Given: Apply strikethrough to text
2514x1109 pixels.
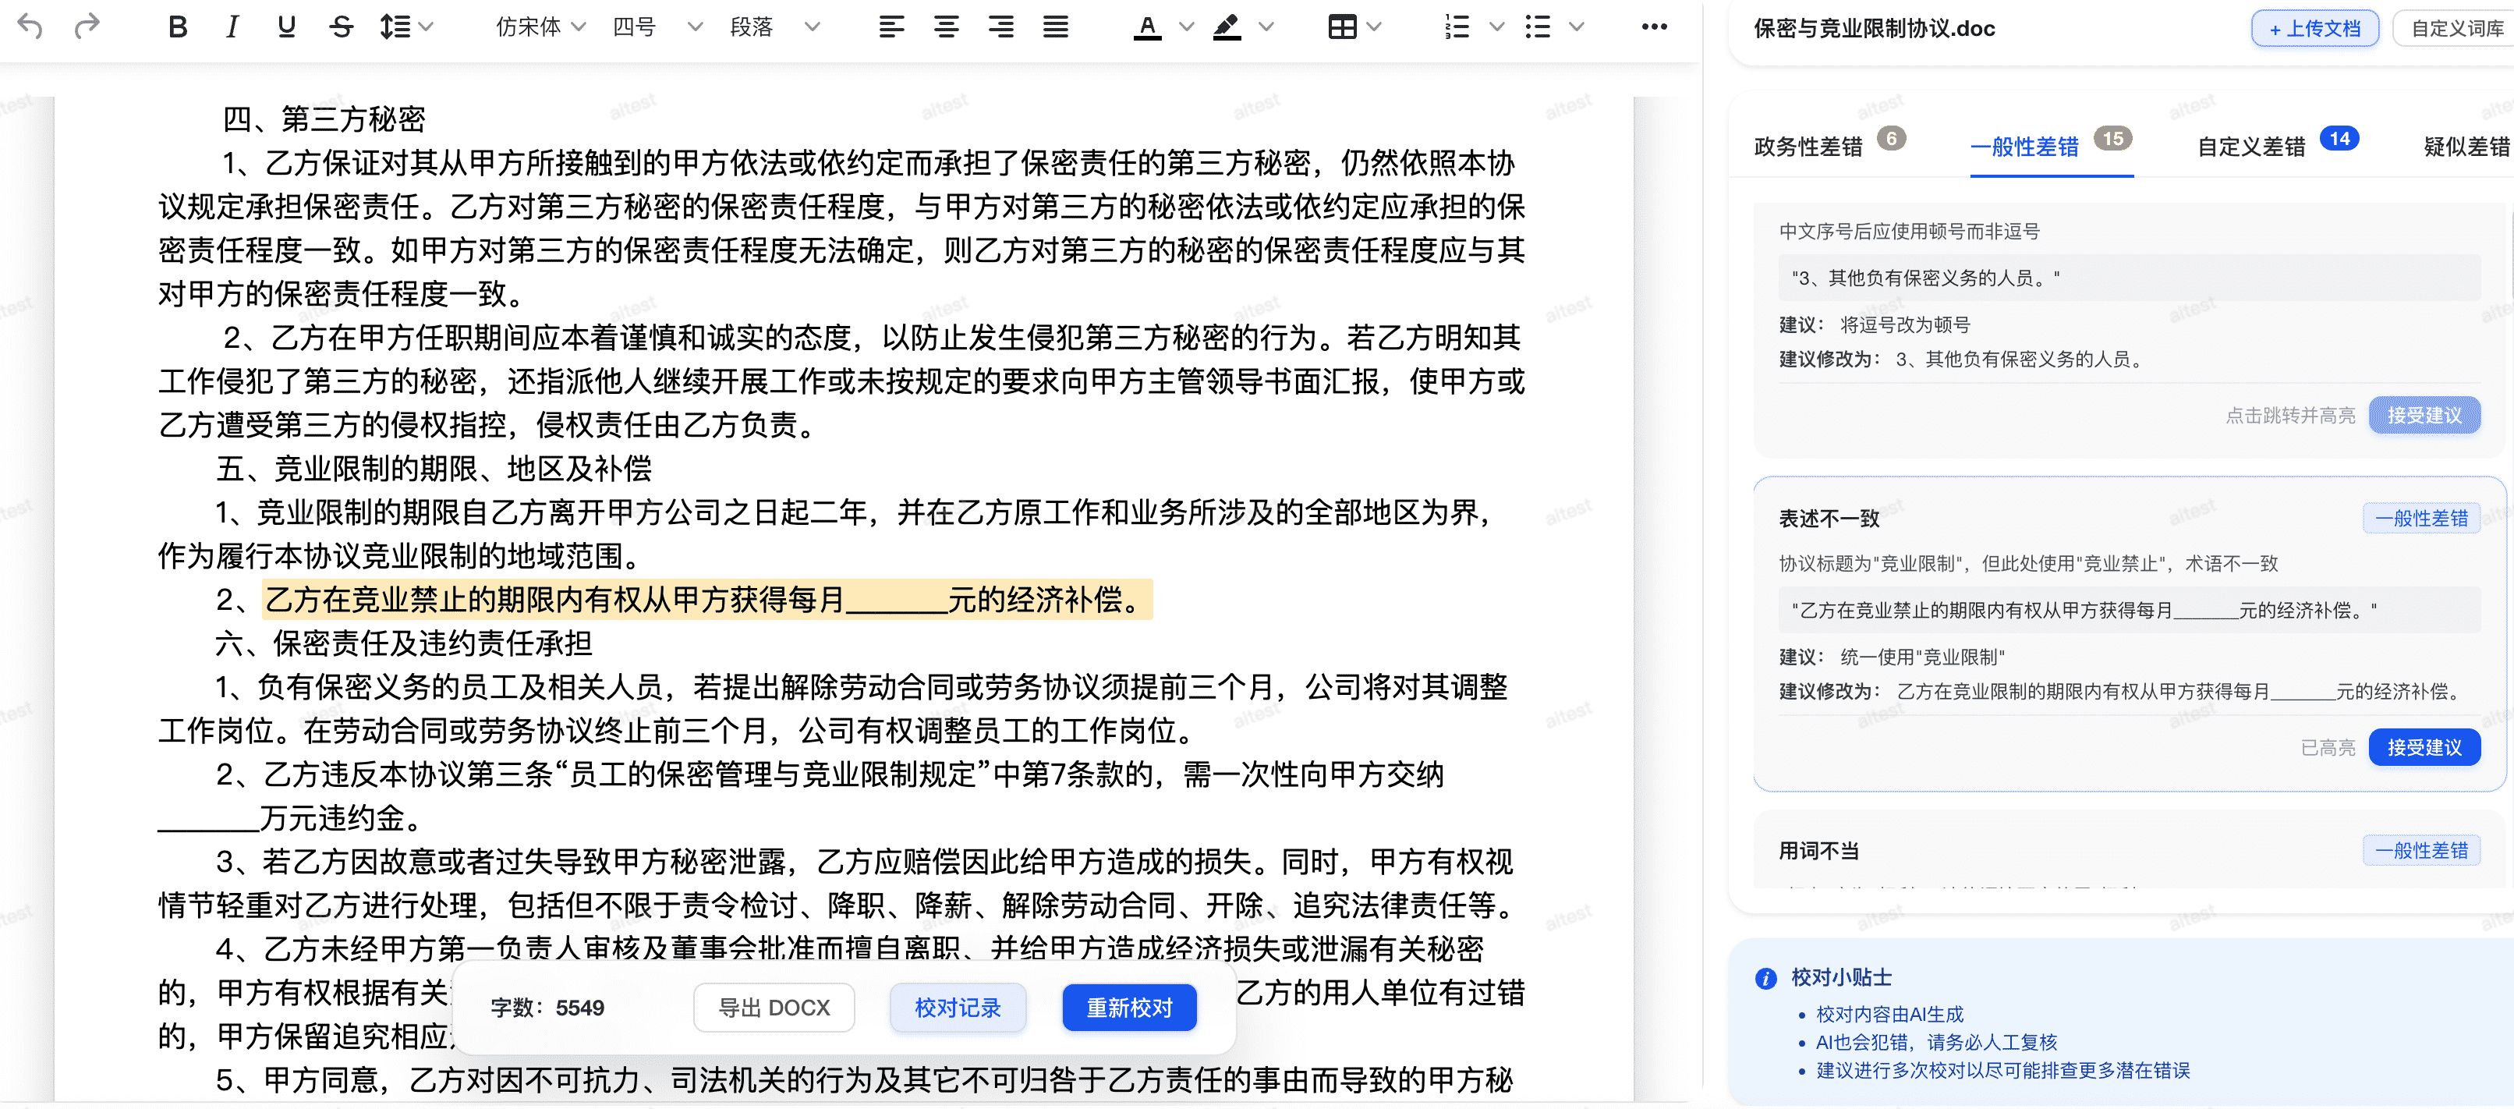Looking at the screenshot, I should pyautogui.click(x=341, y=27).
